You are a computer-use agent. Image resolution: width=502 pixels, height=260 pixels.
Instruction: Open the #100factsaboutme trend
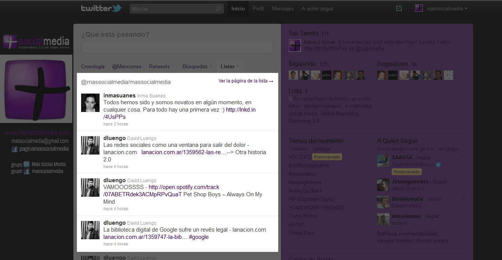[309, 165]
